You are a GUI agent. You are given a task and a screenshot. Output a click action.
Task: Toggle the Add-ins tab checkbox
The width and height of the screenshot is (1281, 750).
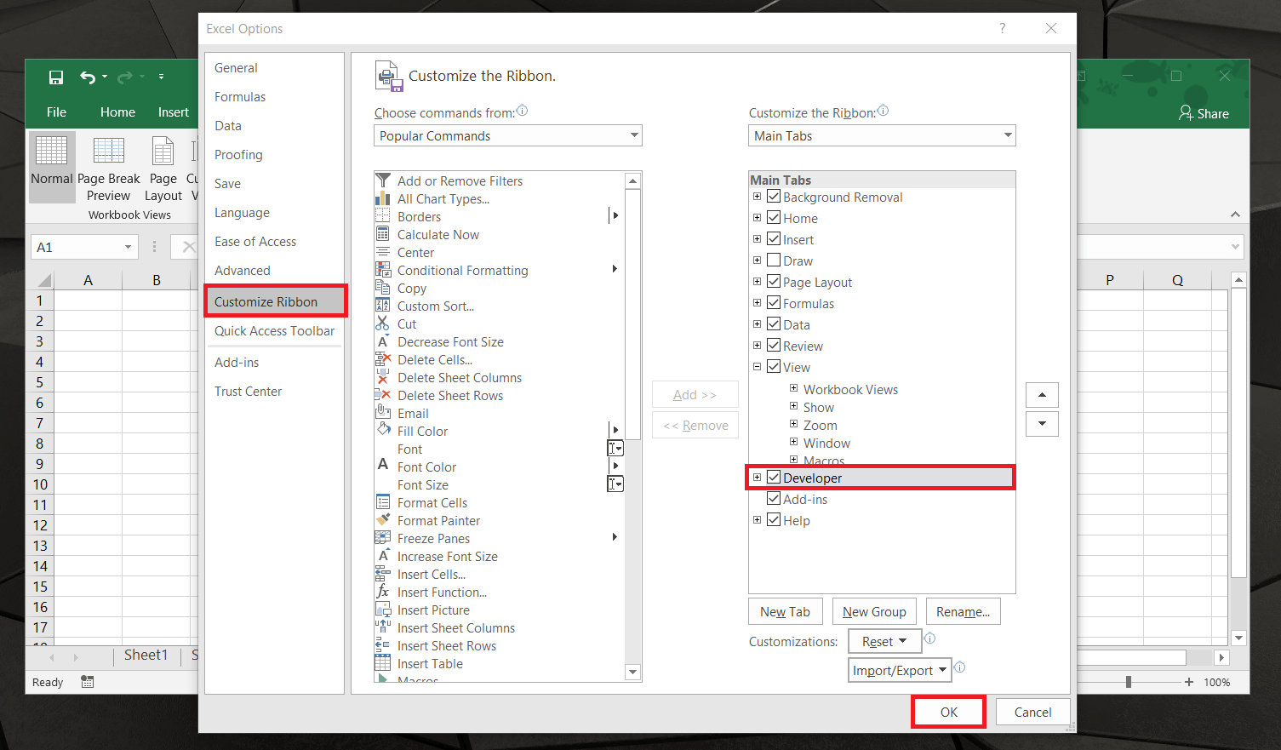coord(774,499)
